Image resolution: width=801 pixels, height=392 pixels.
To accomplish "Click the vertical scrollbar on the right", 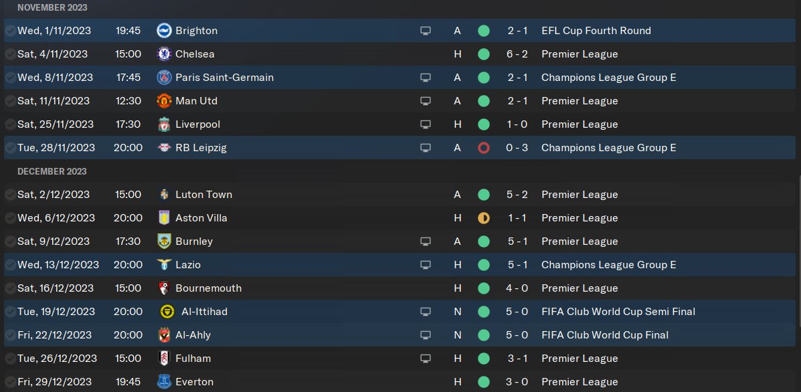I will [798, 281].
